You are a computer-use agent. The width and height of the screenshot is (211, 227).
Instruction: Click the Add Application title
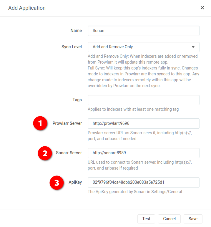click(x=27, y=8)
